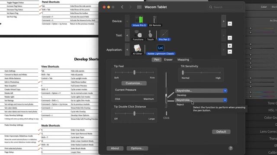Image resolution: width=277 pixels, height=155 pixels.
Task: Click the pen tip Click label
Action: [166, 118]
